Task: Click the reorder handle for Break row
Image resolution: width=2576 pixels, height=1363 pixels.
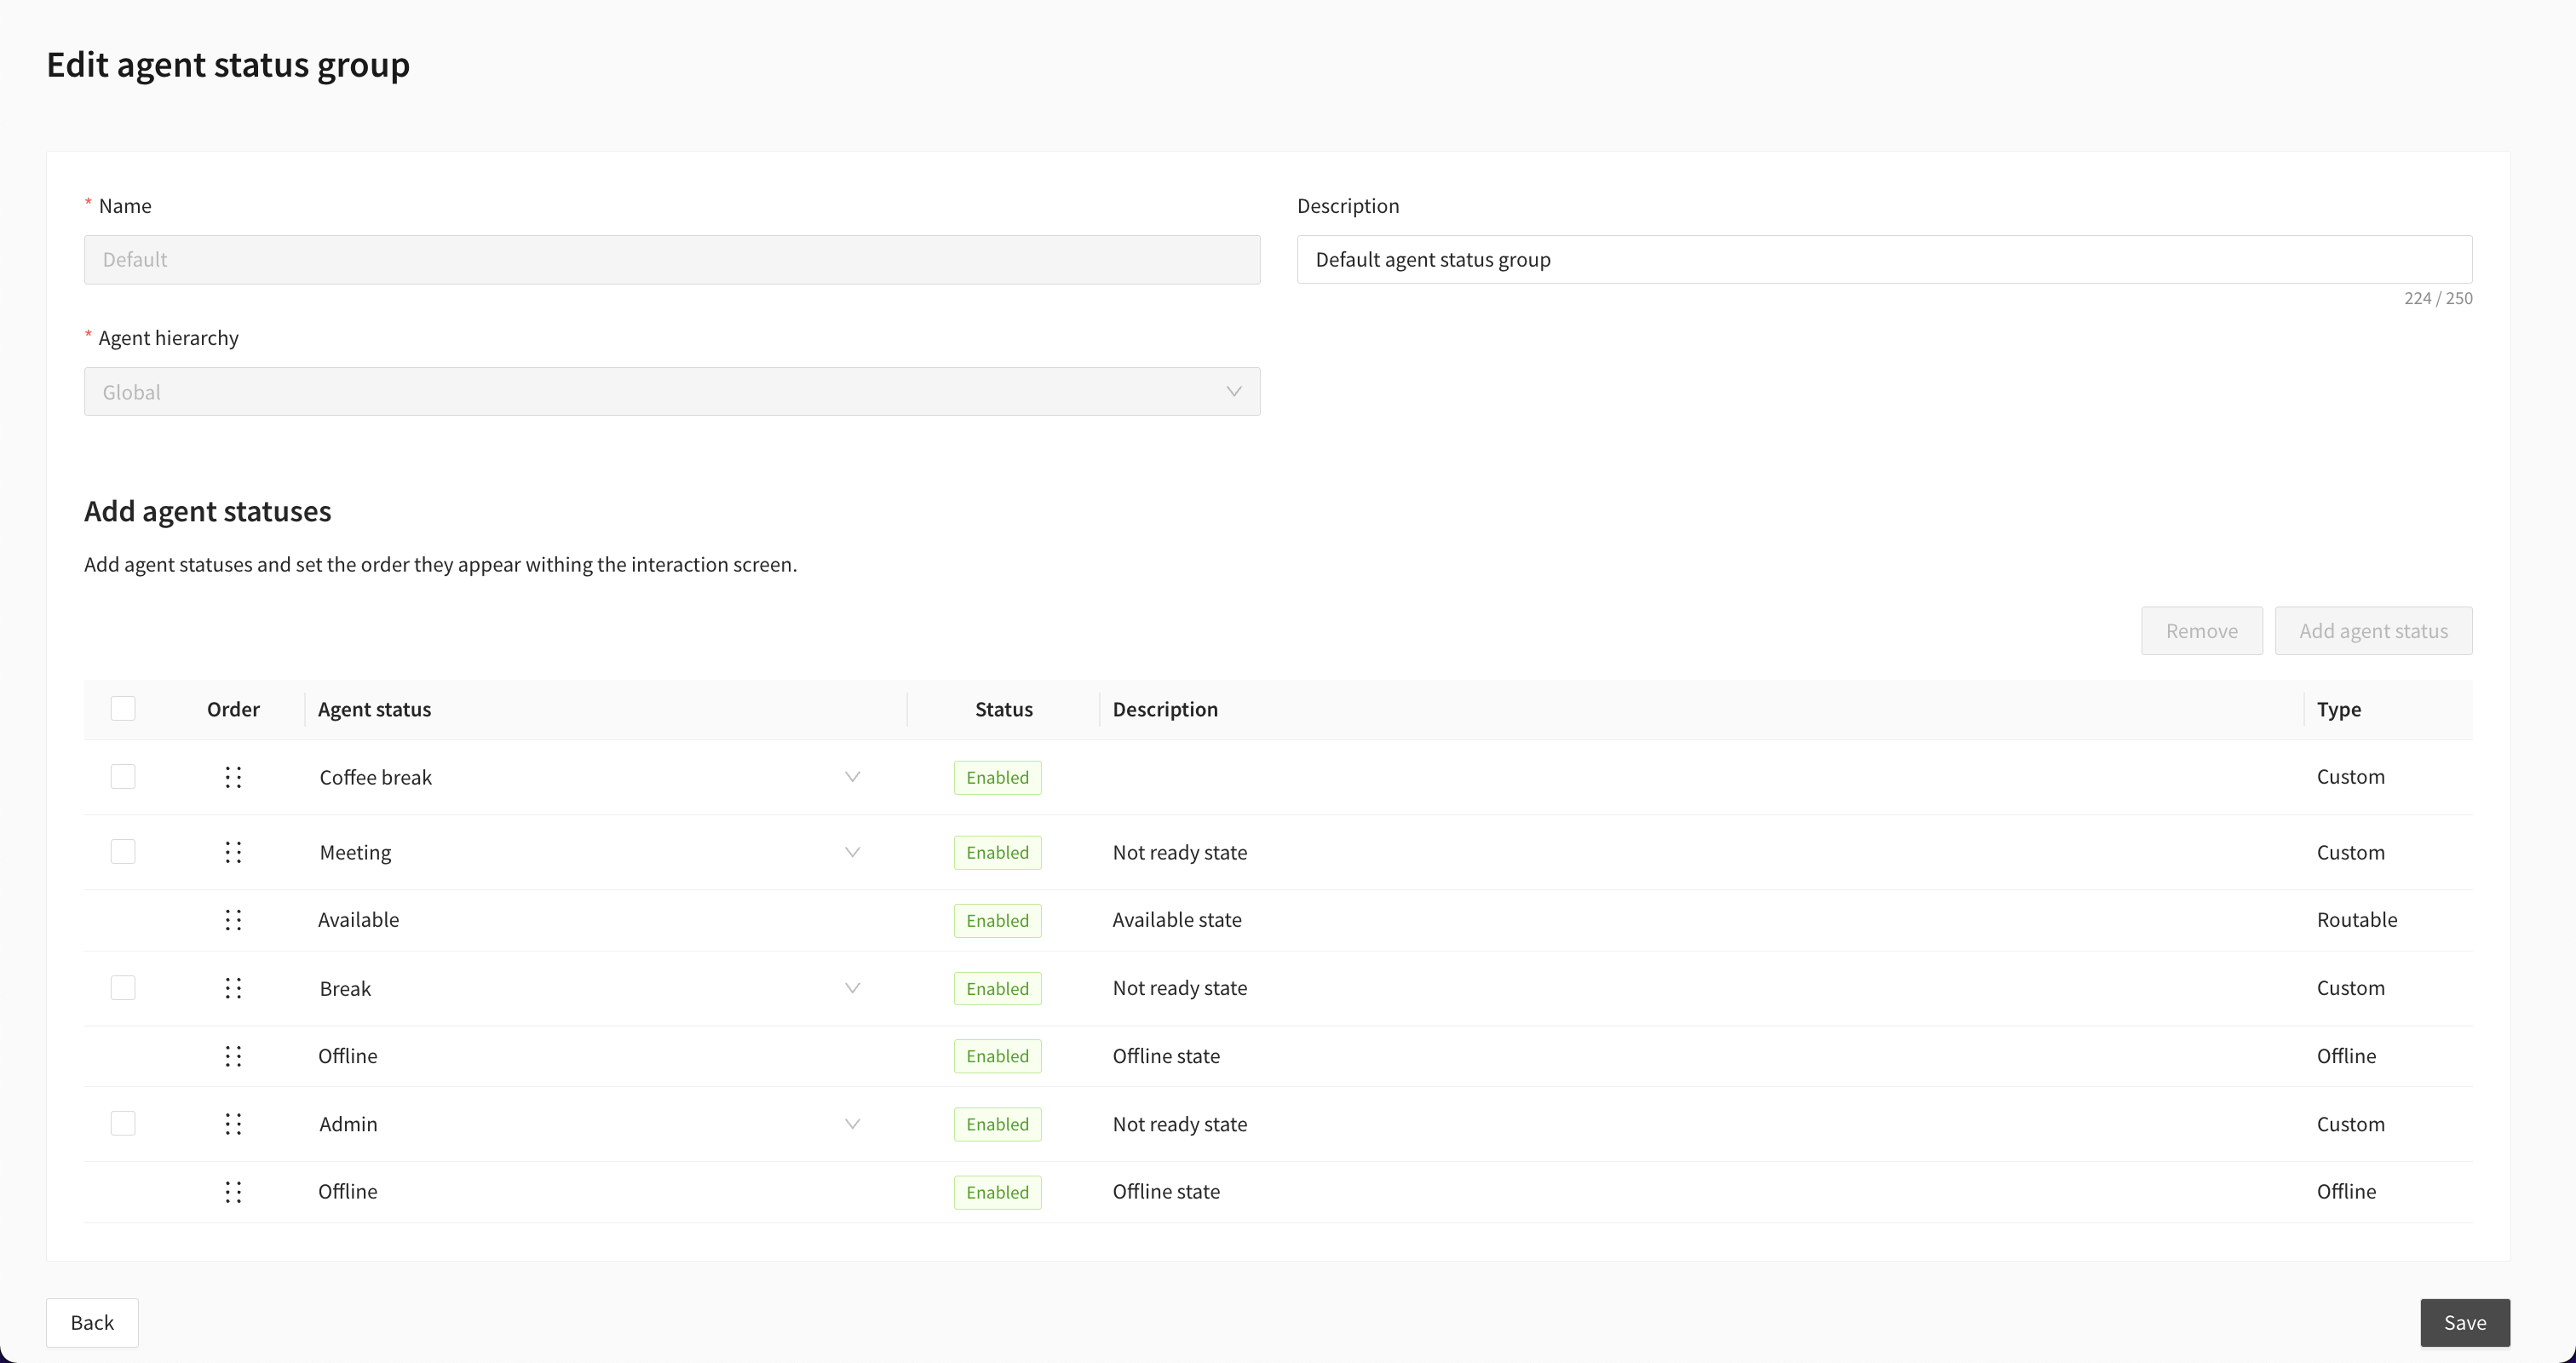Action: point(233,988)
